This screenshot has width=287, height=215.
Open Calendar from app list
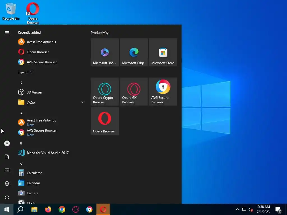[51, 183]
